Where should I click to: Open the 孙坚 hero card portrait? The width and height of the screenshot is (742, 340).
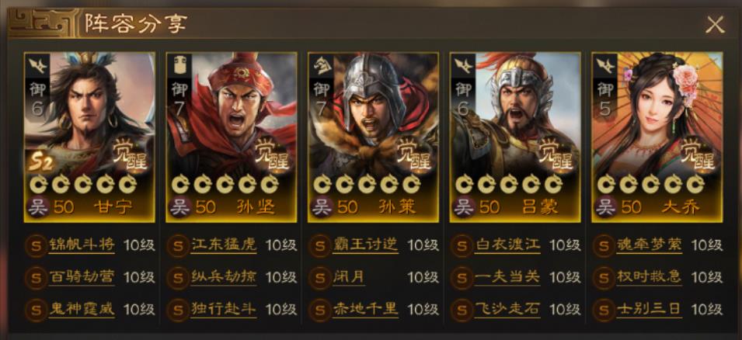pos(232,137)
